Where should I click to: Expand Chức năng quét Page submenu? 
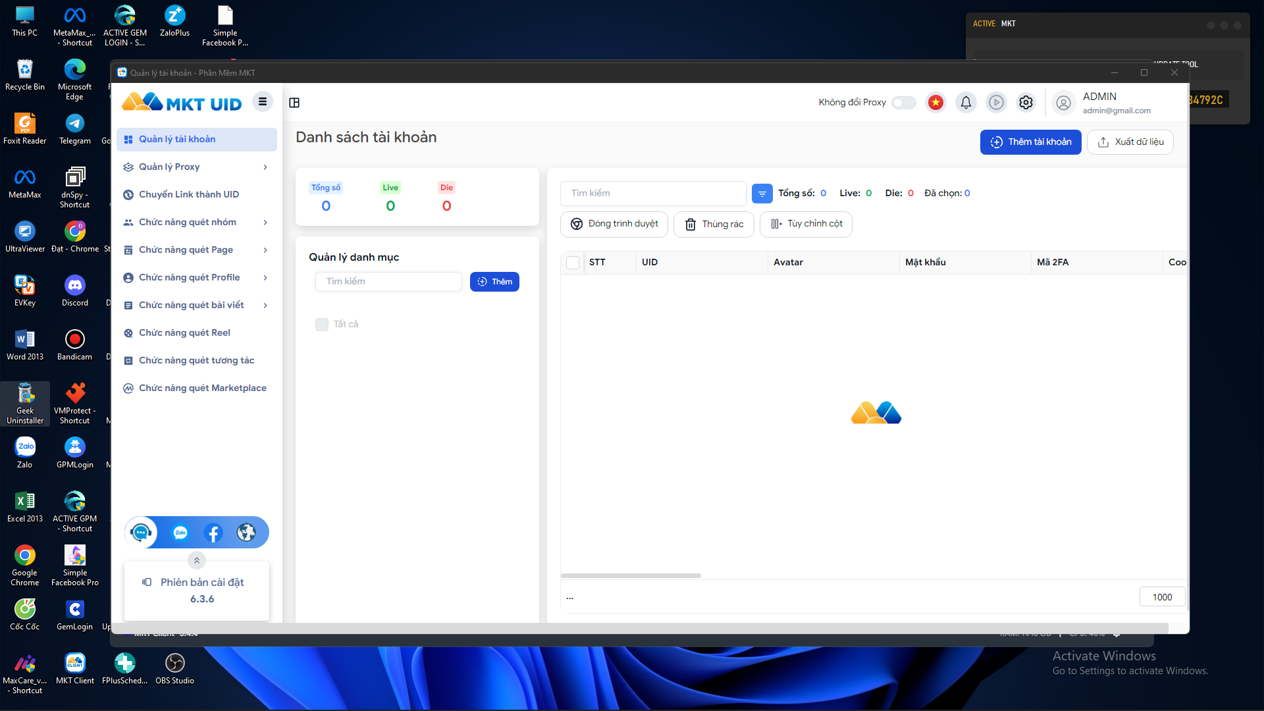click(265, 250)
